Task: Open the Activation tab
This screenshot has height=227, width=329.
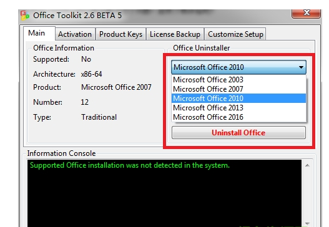Action: [75, 34]
